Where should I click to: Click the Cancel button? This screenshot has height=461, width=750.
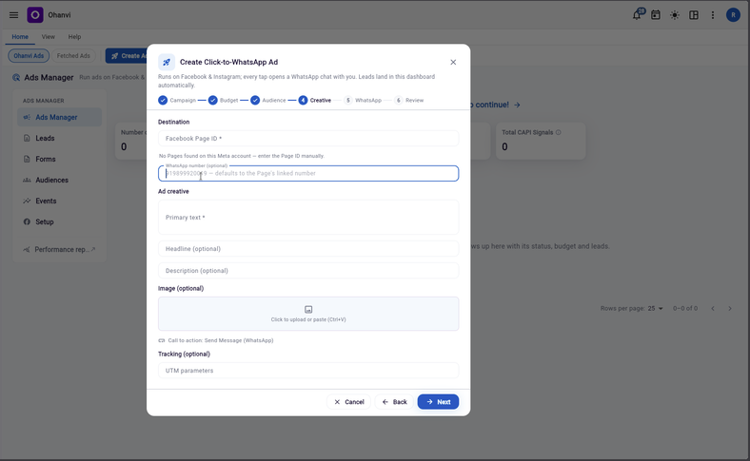(348, 402)
